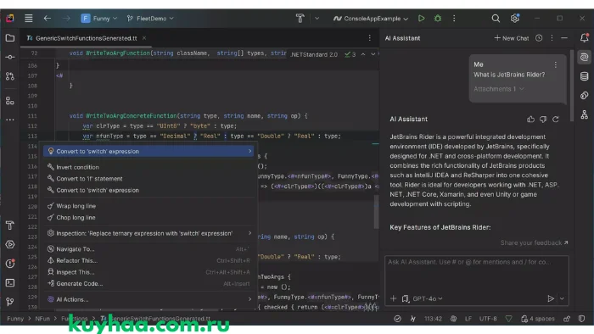Choose Navigate To... entry
Viewport: 594px width, 334px height.
(148, 249)
